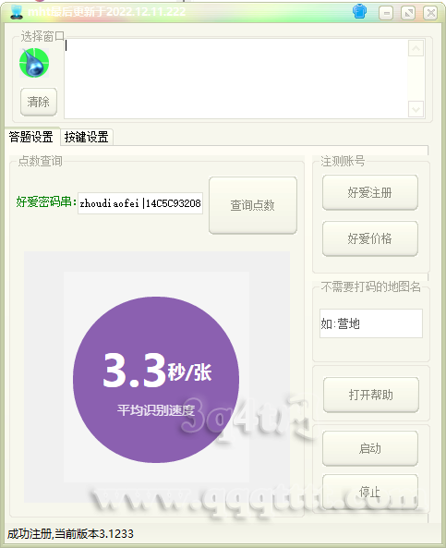Switch to the 按键设置 tab
This screenshot has height=548, width=446.
pos(86,137)
